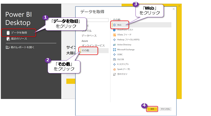Click the 他のレポートを開く icon
211x116 pixels.
[x=7, y=47]
